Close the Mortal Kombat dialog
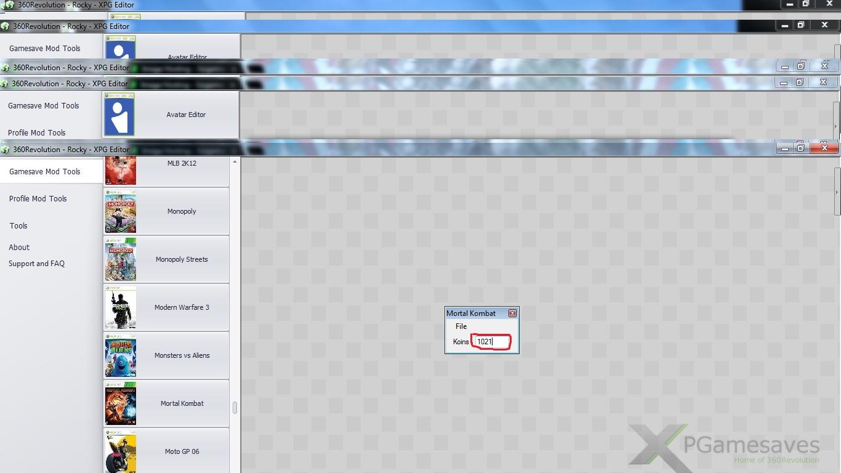The height and width of the screenshot is (473, 841). point(512,313)
